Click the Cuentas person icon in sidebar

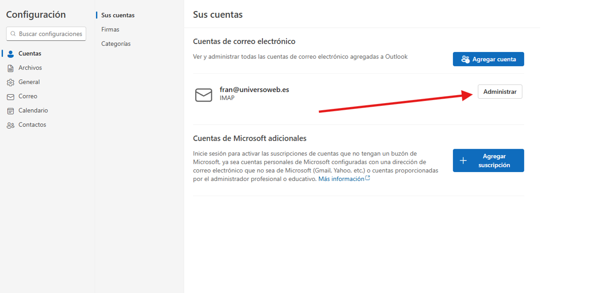11,54
